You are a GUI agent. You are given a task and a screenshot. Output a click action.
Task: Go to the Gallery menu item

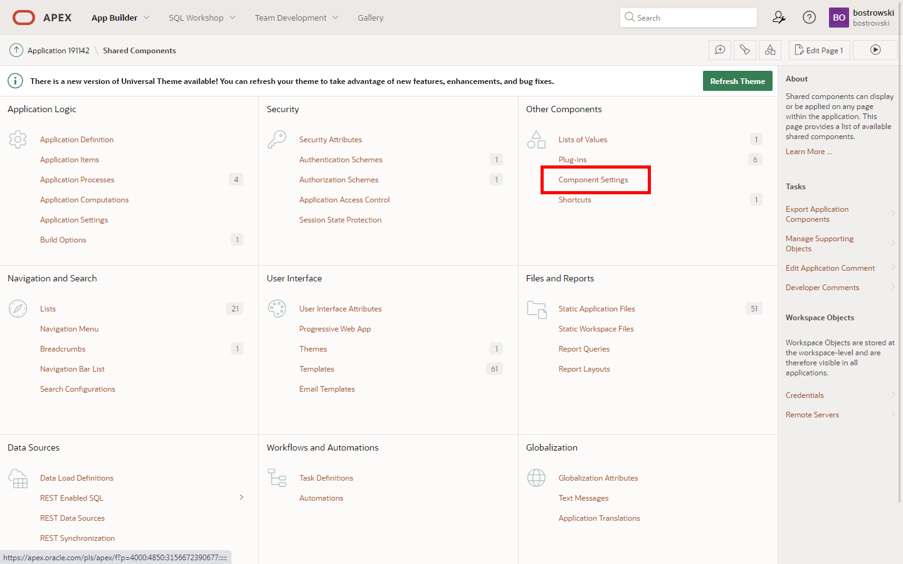coord(371,18)
